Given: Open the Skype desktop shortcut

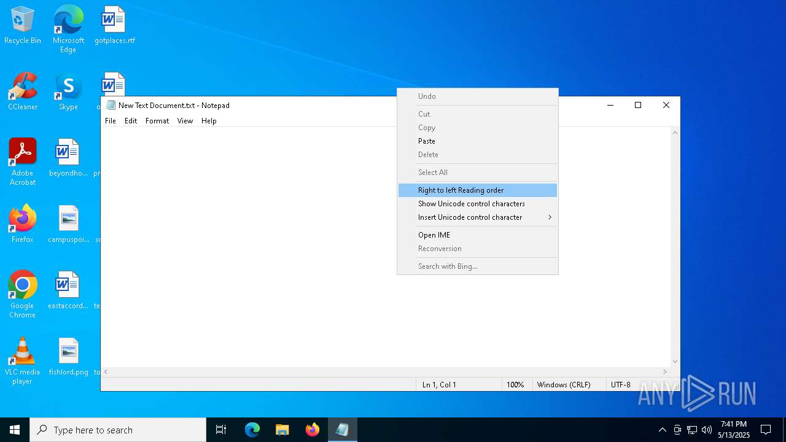Looking at the screenshot, I should [x=68, y=91].
